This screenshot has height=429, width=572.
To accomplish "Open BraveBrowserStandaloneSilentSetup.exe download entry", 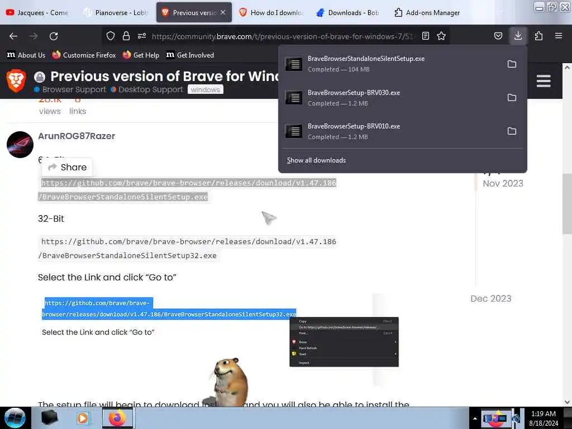I will pyautogui.click(x=390, y=64).
